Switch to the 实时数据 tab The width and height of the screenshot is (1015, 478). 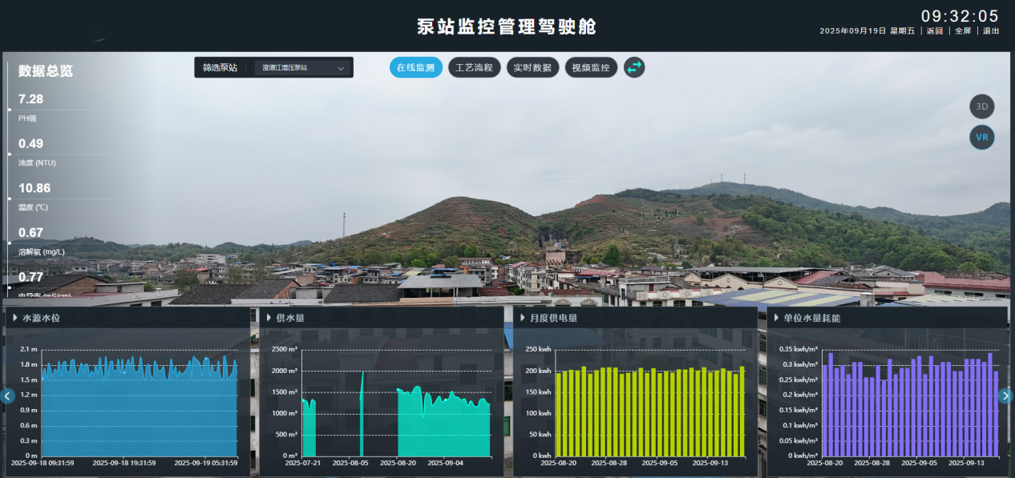(532, 68)
